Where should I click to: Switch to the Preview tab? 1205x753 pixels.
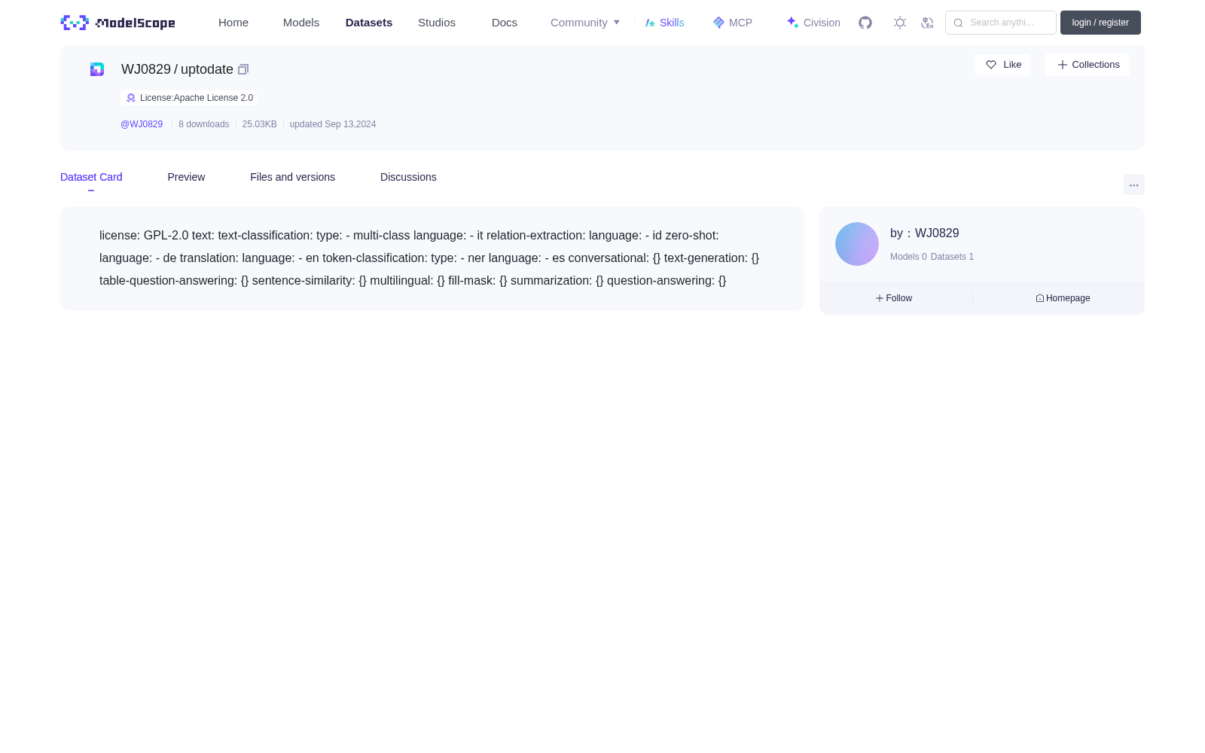(186, 177)
